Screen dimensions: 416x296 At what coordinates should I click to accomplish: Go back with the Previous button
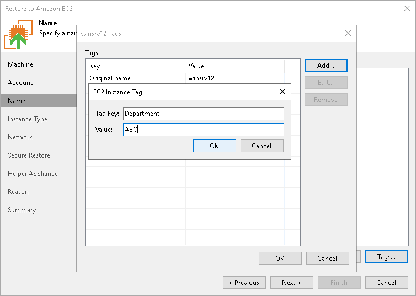(244, 282)
